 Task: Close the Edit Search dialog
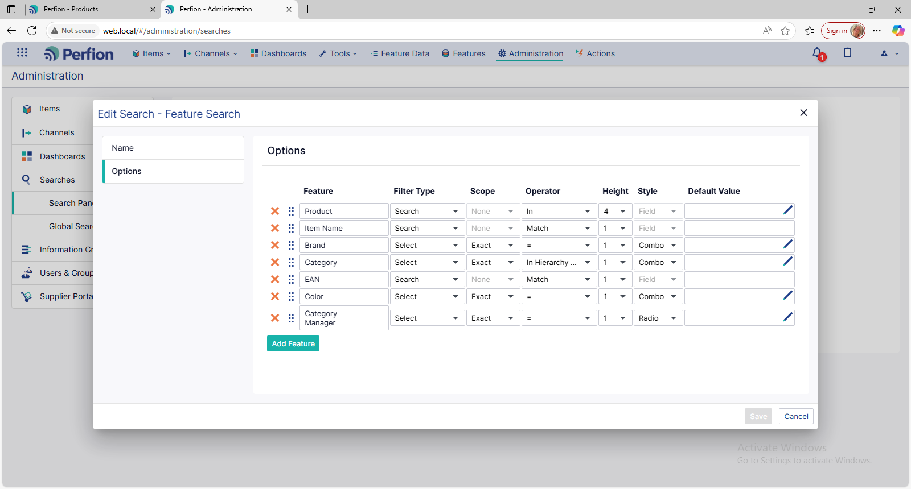coord(803,113)
